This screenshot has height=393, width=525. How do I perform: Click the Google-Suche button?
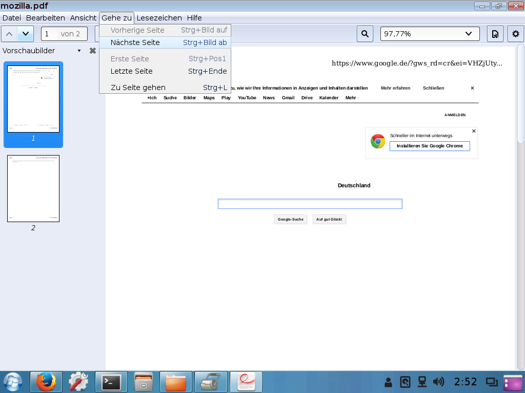[291, 220]
